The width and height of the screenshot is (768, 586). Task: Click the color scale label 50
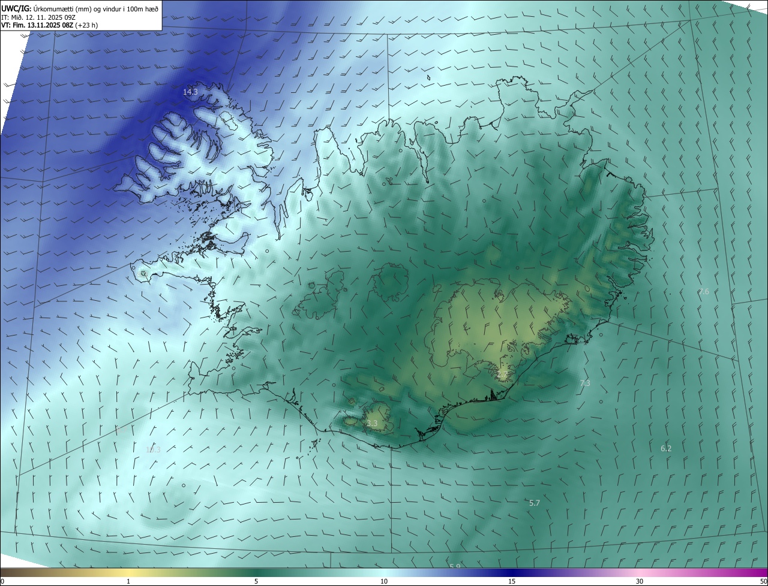pyautogui.click(x=763, y=581)
